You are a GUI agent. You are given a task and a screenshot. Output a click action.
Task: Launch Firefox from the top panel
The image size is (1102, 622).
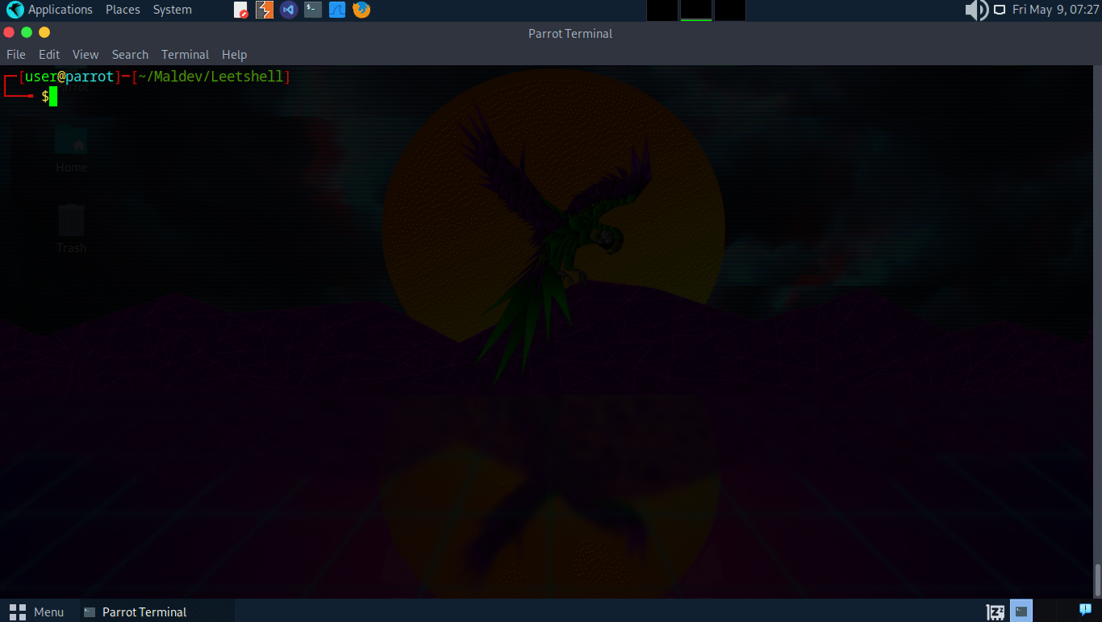pos(361,10)
